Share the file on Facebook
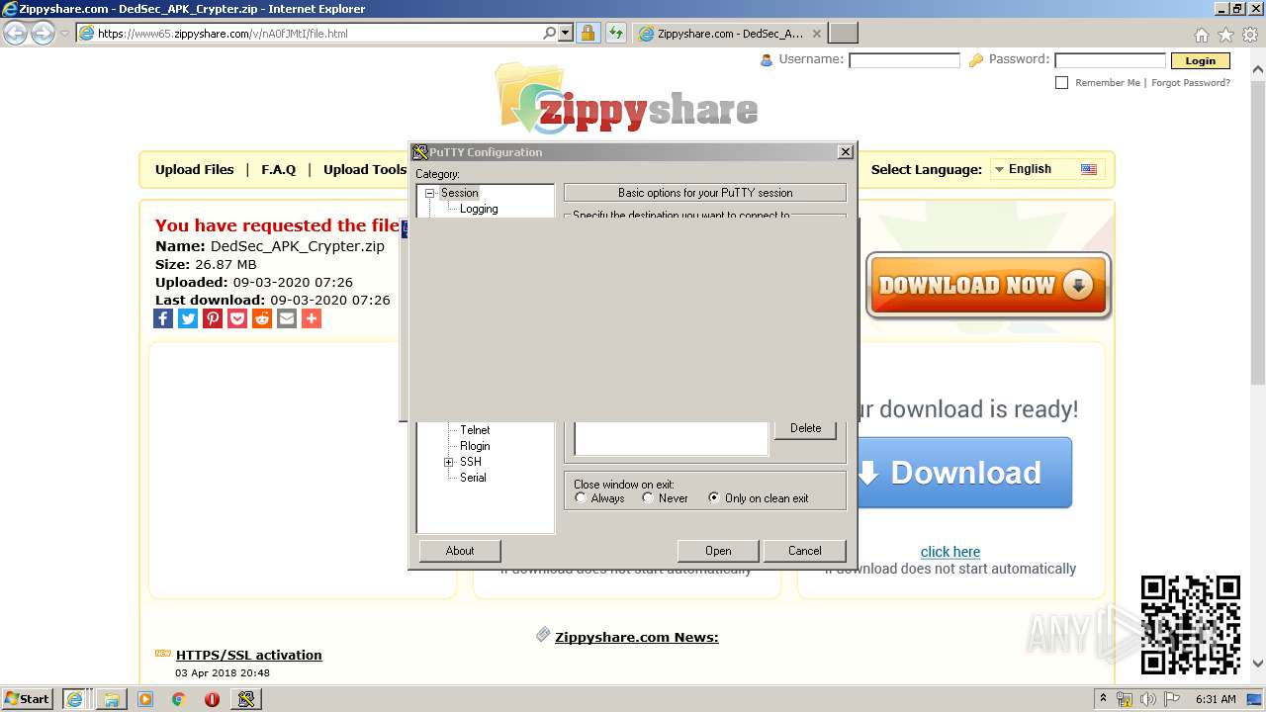Screen dimensions: 1266x712 pos(163,318)
